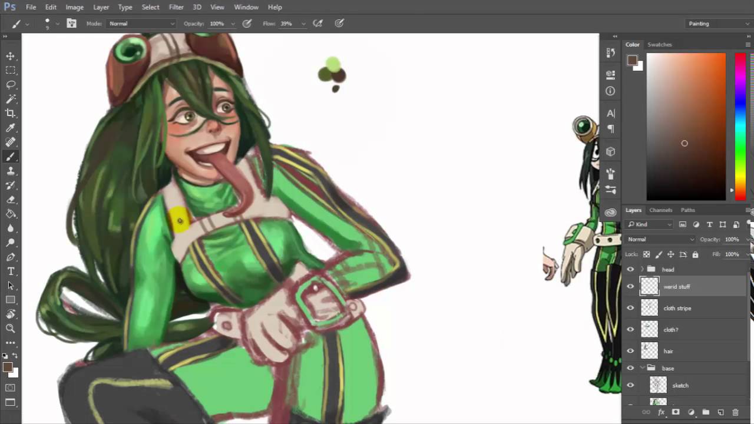Expand the head layer group
754x424 pixels.
tap(642, 270)
